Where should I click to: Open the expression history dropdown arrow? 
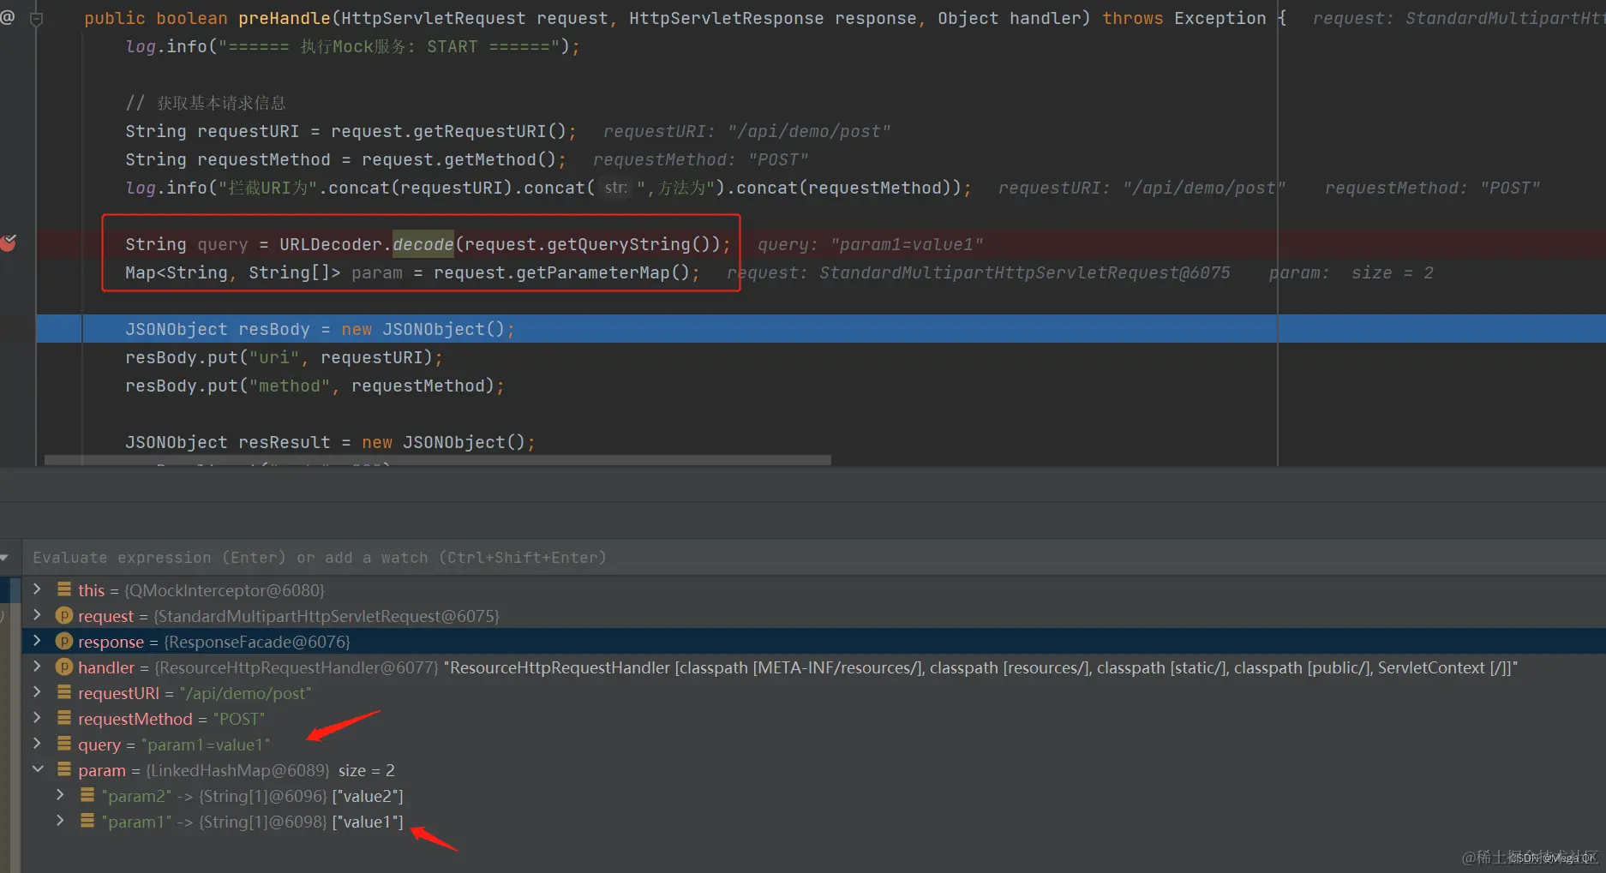point(5,558)
